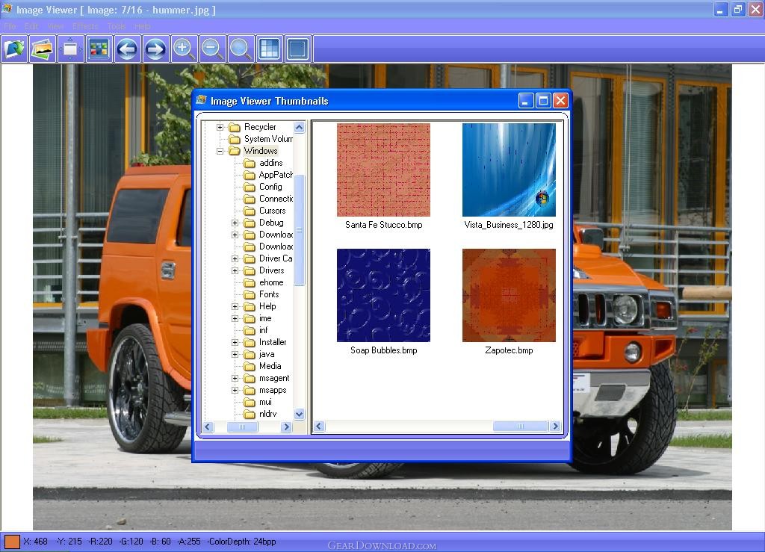The image size is (765, 552).
Task: Expand the msapps folder node
Action: pos(235,390)
